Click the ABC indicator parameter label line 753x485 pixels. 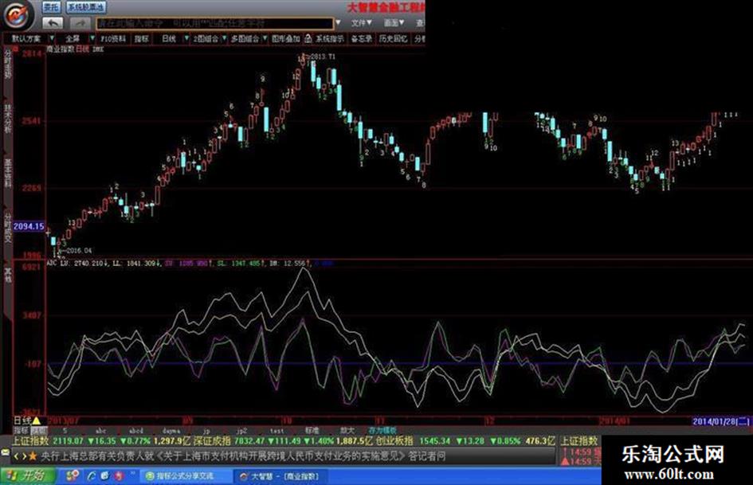pyautogui.click(x=190, y=263)
